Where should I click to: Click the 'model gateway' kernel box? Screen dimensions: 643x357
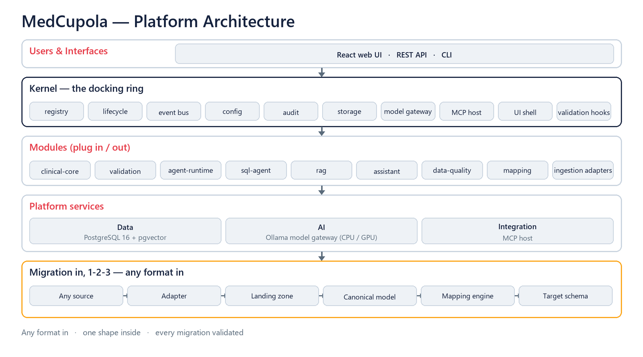click(408, 111)
